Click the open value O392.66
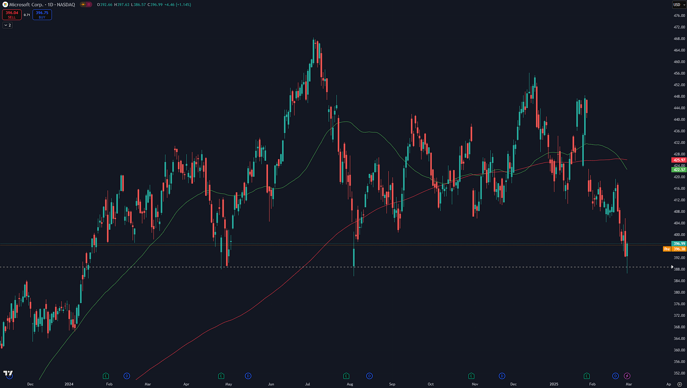 [x=104, y=4]
